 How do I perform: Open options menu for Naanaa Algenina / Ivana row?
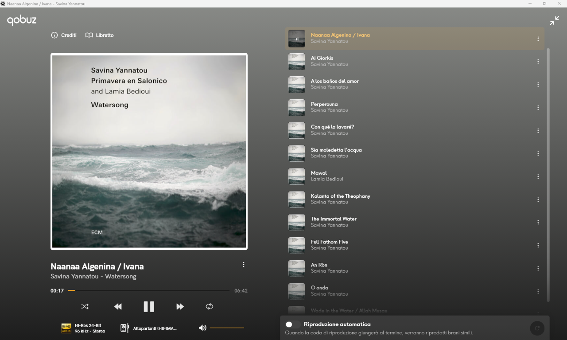tap(538, 39)
